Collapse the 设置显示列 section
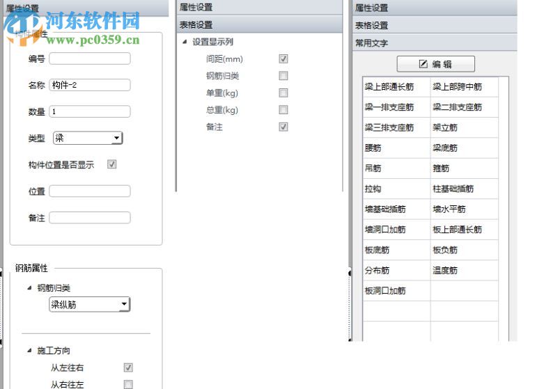 pyautogui.click(x=185, y=42)
